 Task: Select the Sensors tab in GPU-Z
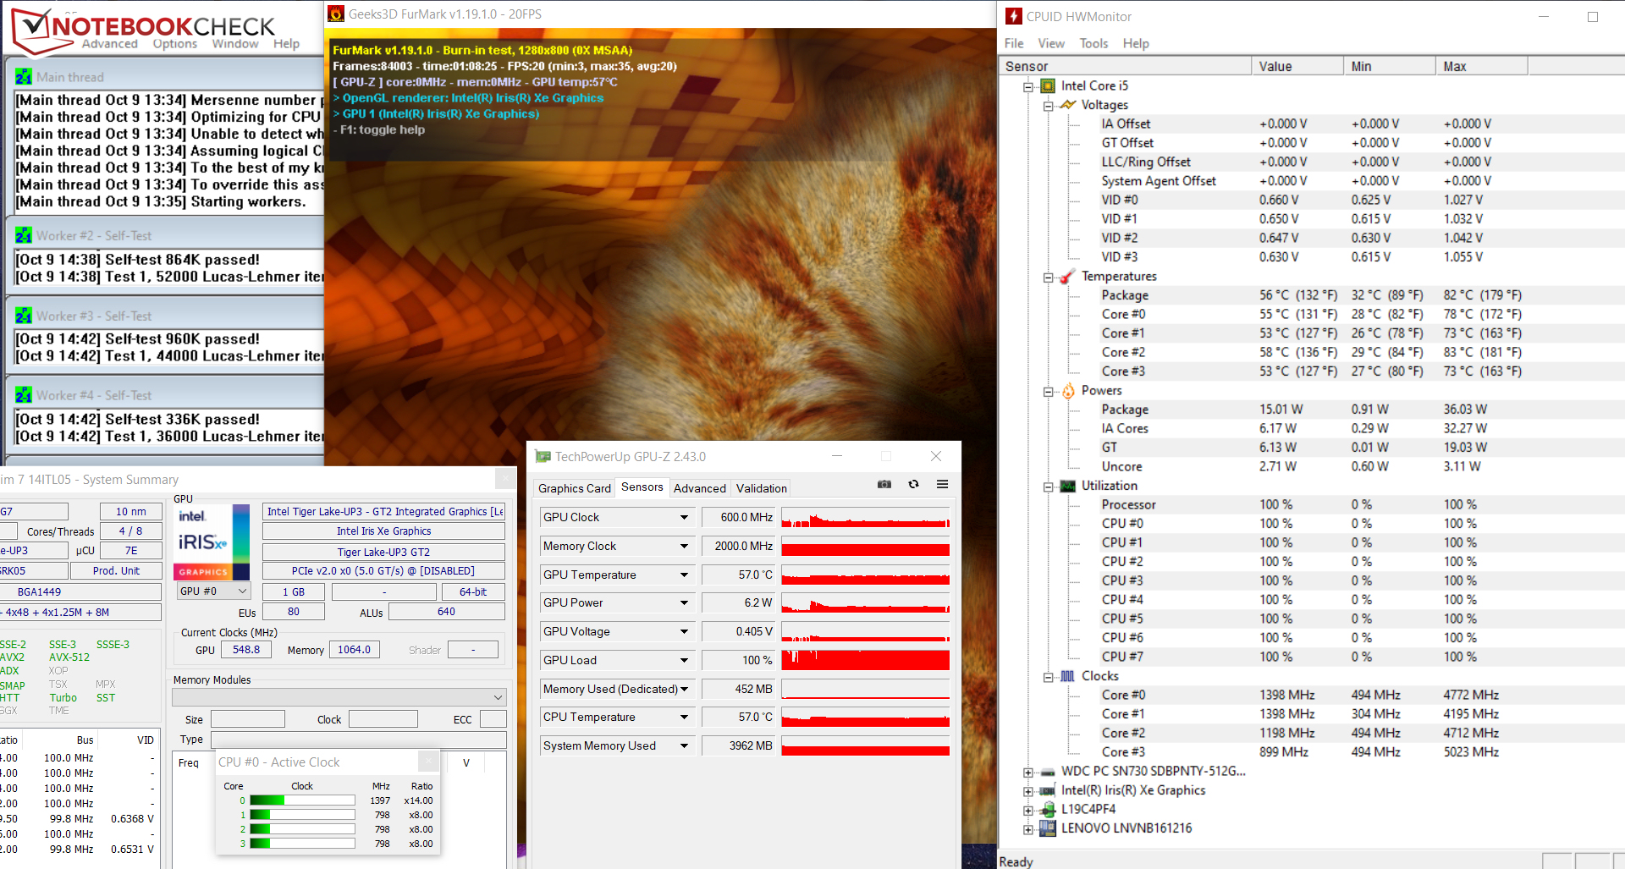tap(642, 487)
